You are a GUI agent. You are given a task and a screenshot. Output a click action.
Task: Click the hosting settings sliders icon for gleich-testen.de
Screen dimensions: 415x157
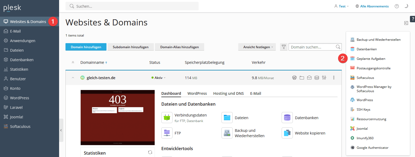(x=324, y=78)
